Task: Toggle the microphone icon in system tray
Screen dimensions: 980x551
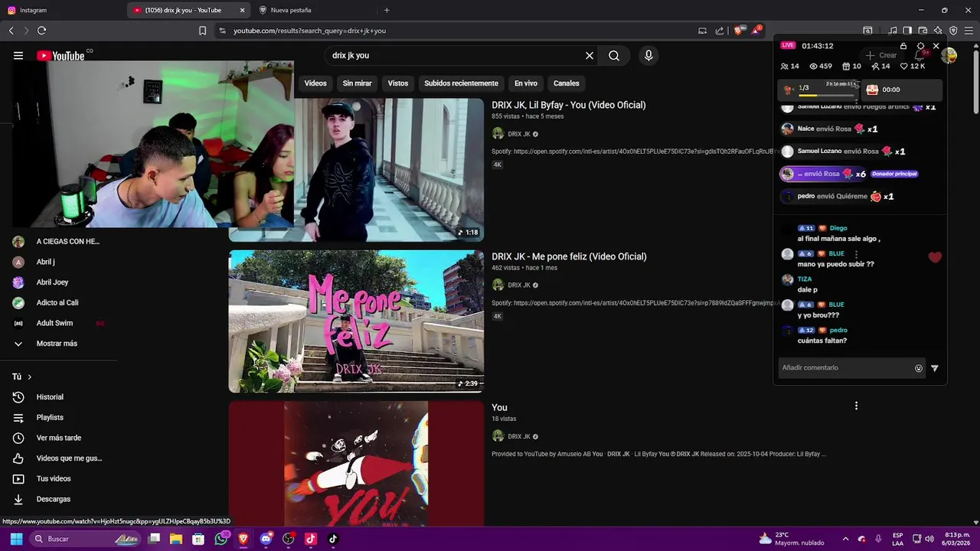Action: coord(878,539)
